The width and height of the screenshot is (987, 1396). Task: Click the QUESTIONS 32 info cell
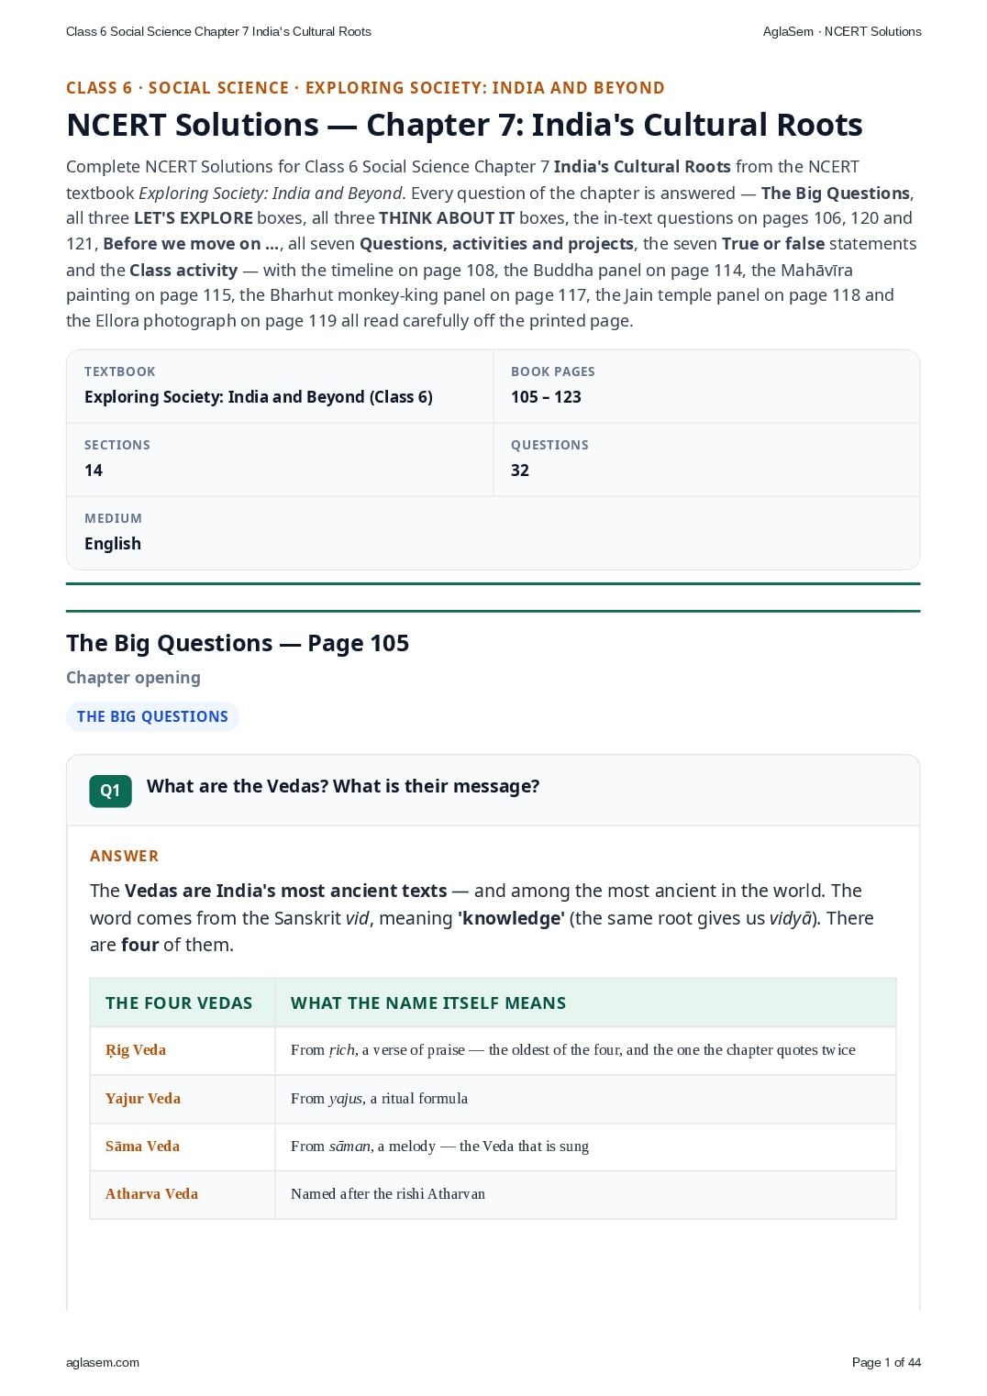tap(706, 460)
